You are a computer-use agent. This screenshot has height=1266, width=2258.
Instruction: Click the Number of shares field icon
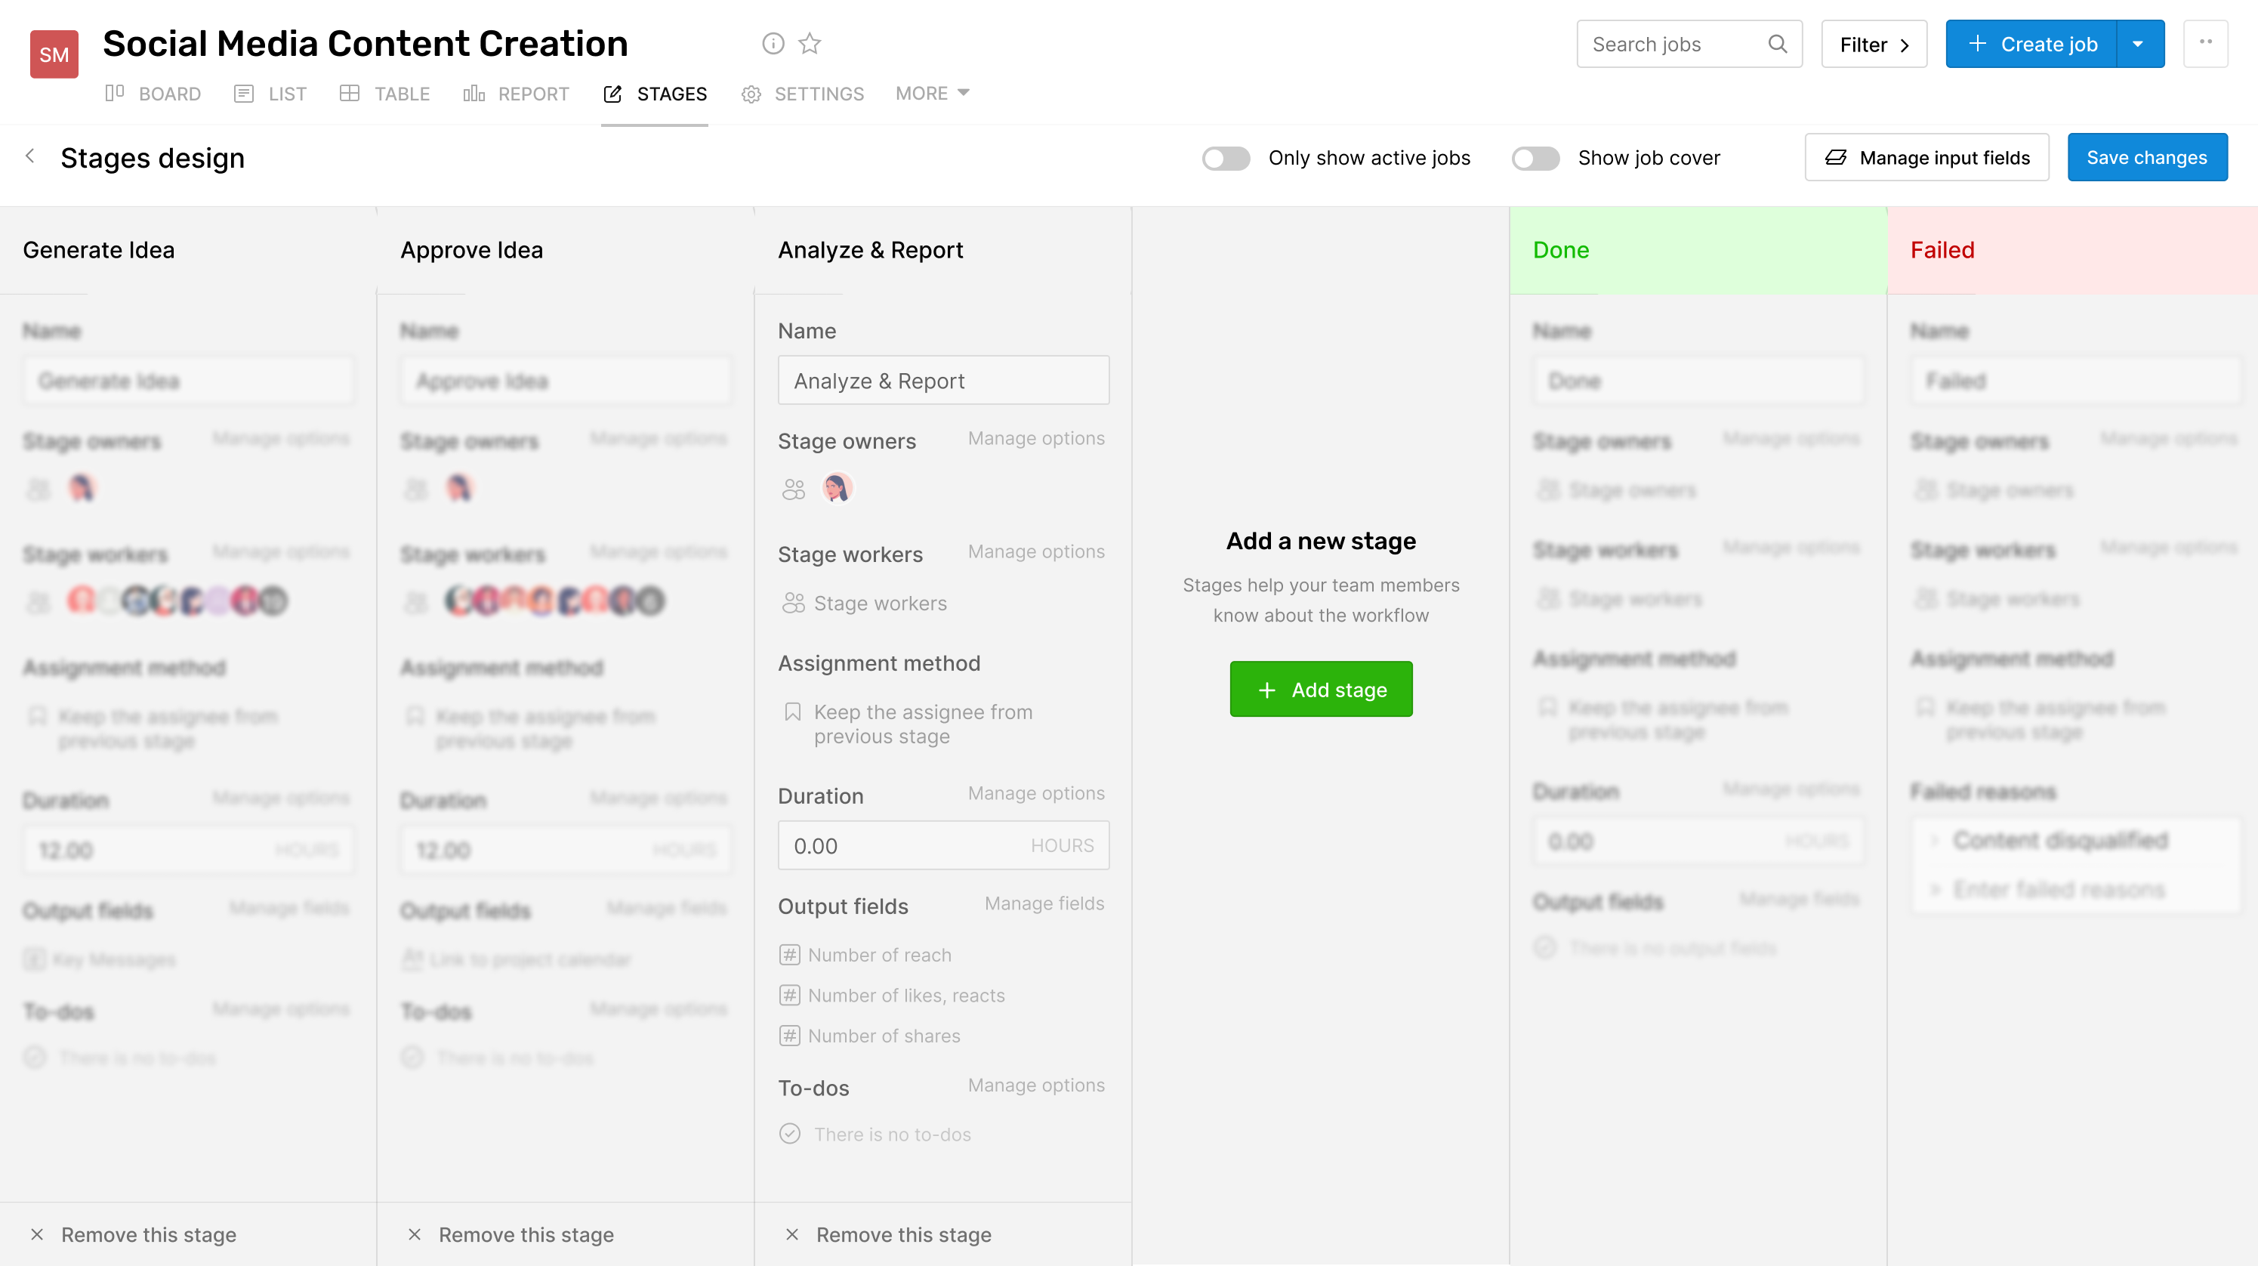(x=789, y=1036)
